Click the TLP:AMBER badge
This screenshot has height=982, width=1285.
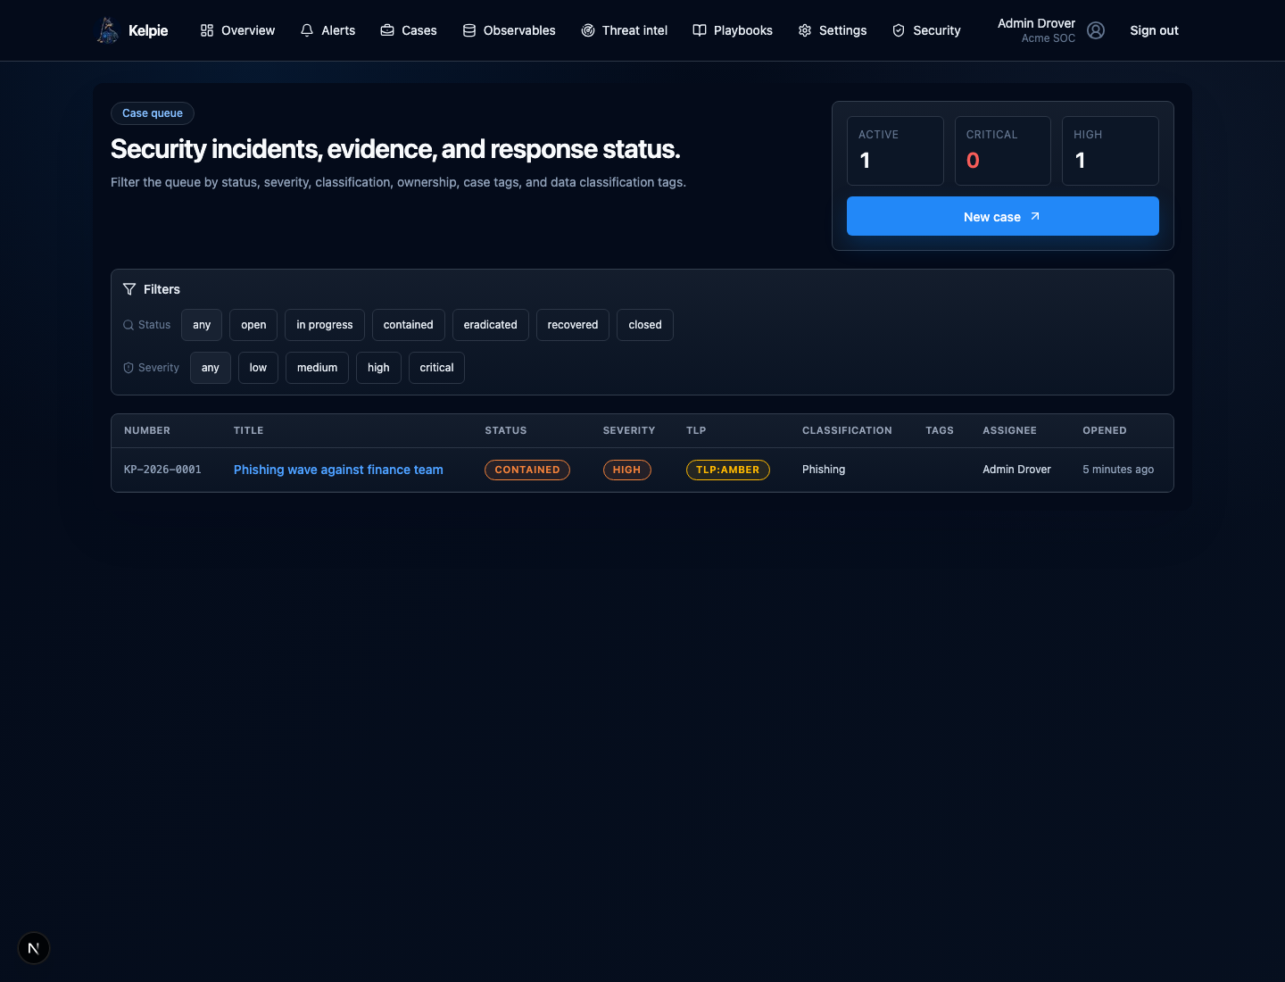point(728,470)
